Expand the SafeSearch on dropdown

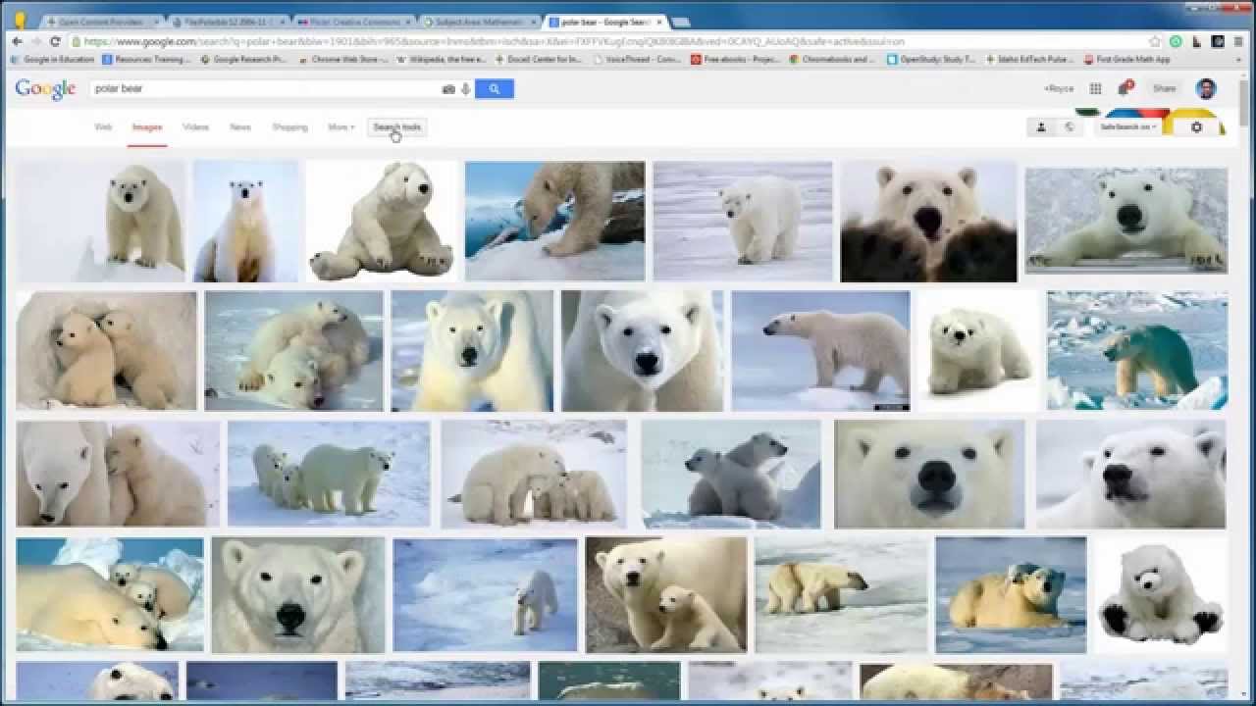[x=1127, y=127]
